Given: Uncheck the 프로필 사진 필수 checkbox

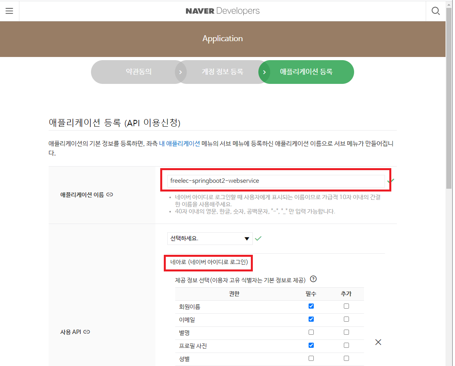Looking at the screenshot, I should pyautogui.click(x=311, y=345).
